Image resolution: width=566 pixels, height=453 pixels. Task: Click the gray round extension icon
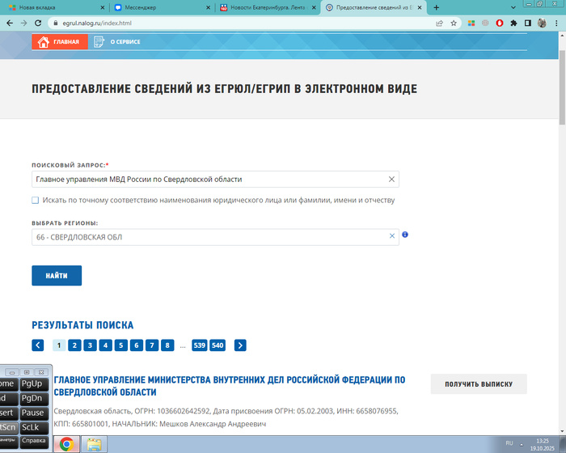tap(485, 23)
